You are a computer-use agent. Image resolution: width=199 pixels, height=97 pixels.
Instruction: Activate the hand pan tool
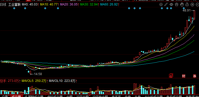pos(182,5)
